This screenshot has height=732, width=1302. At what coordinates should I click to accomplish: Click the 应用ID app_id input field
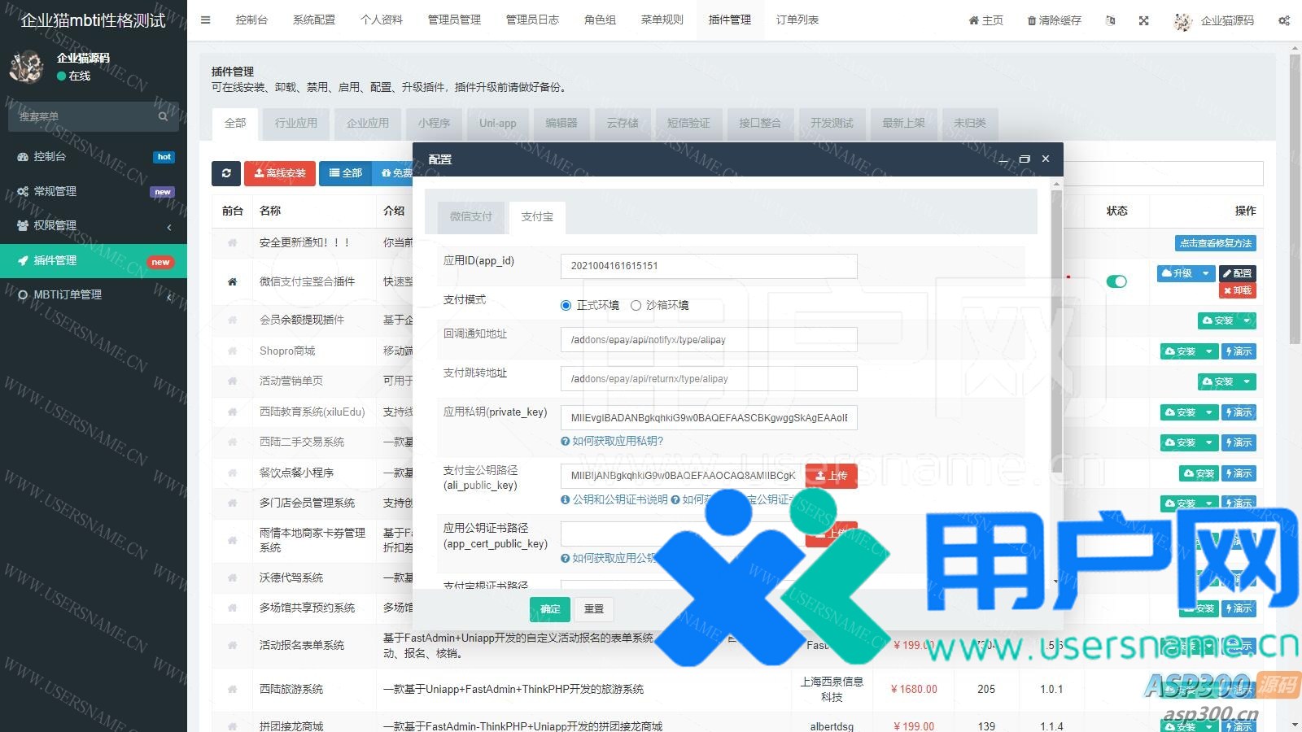(x=708, y=266)
